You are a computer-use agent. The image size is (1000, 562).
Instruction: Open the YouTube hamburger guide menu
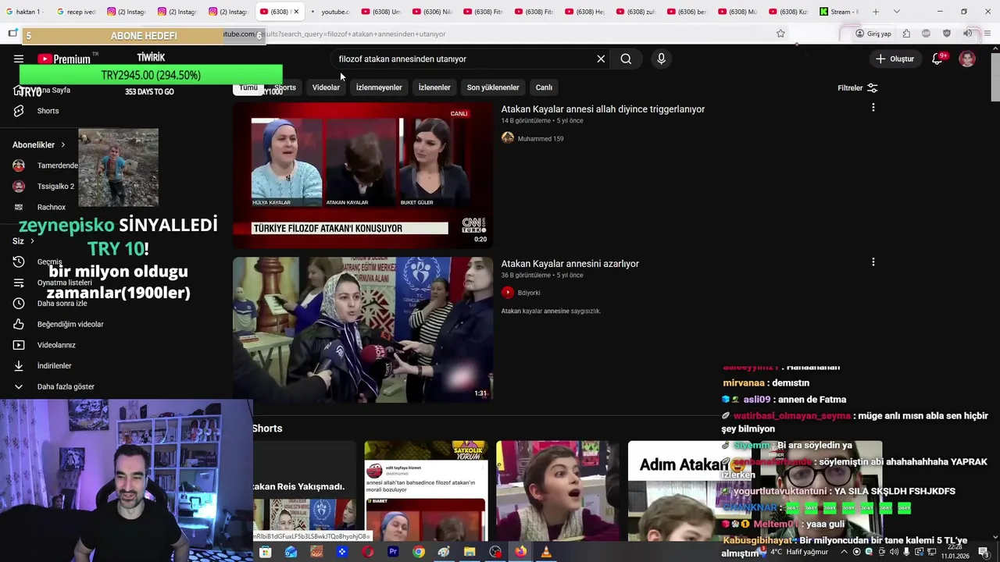click(19, 59)
